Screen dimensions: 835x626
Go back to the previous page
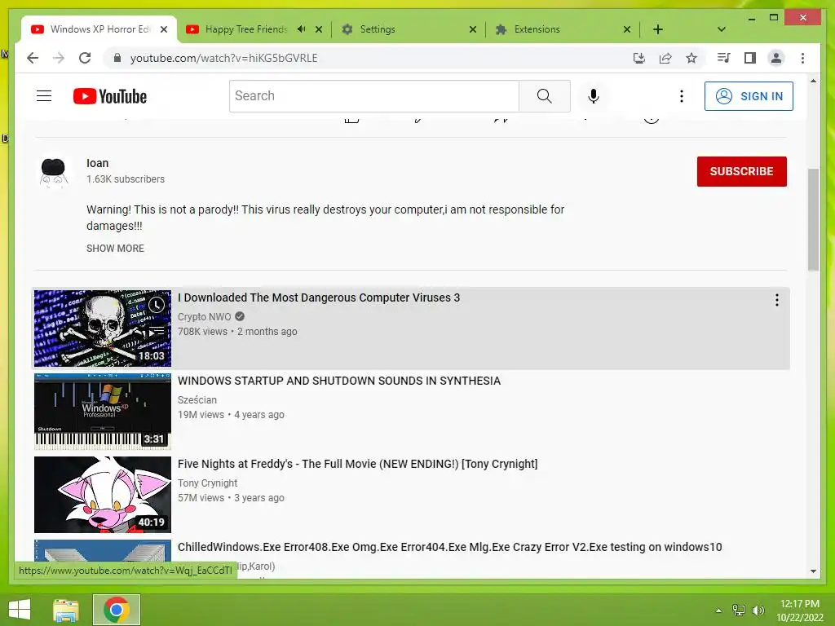coord(33,58)
